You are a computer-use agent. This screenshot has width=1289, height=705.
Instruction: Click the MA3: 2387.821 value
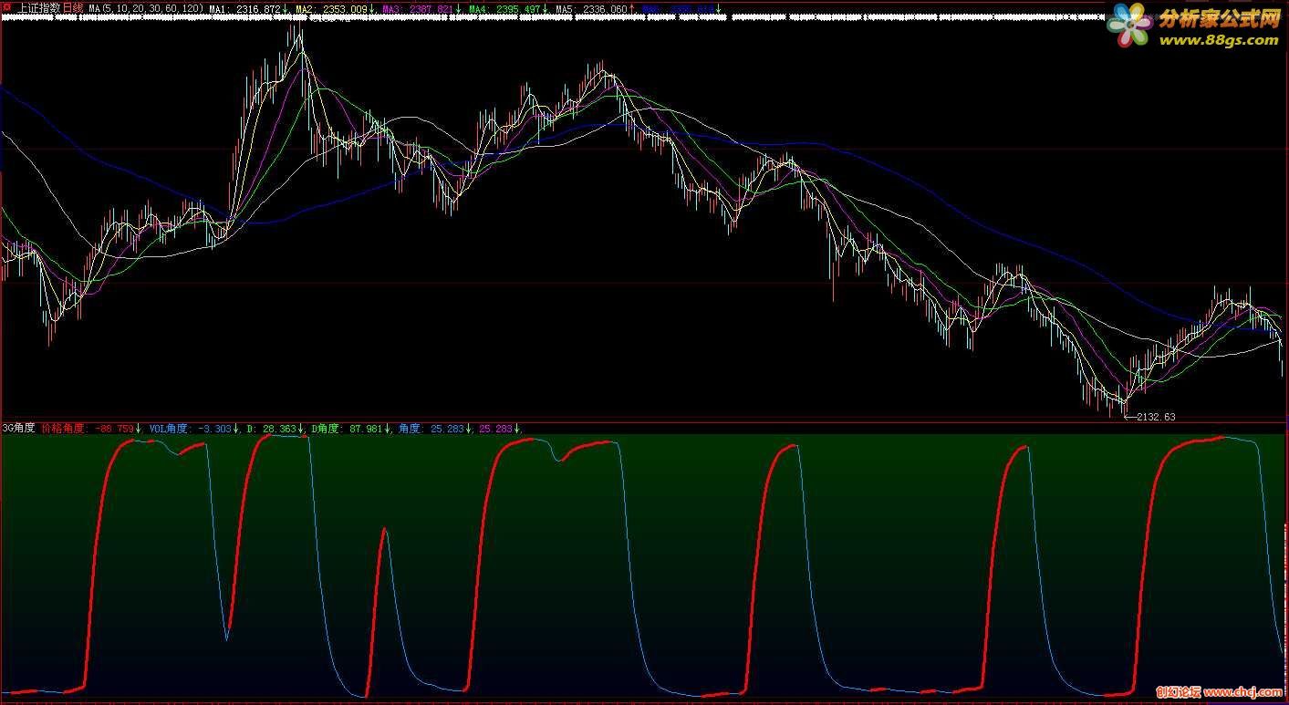coord(419,9)
